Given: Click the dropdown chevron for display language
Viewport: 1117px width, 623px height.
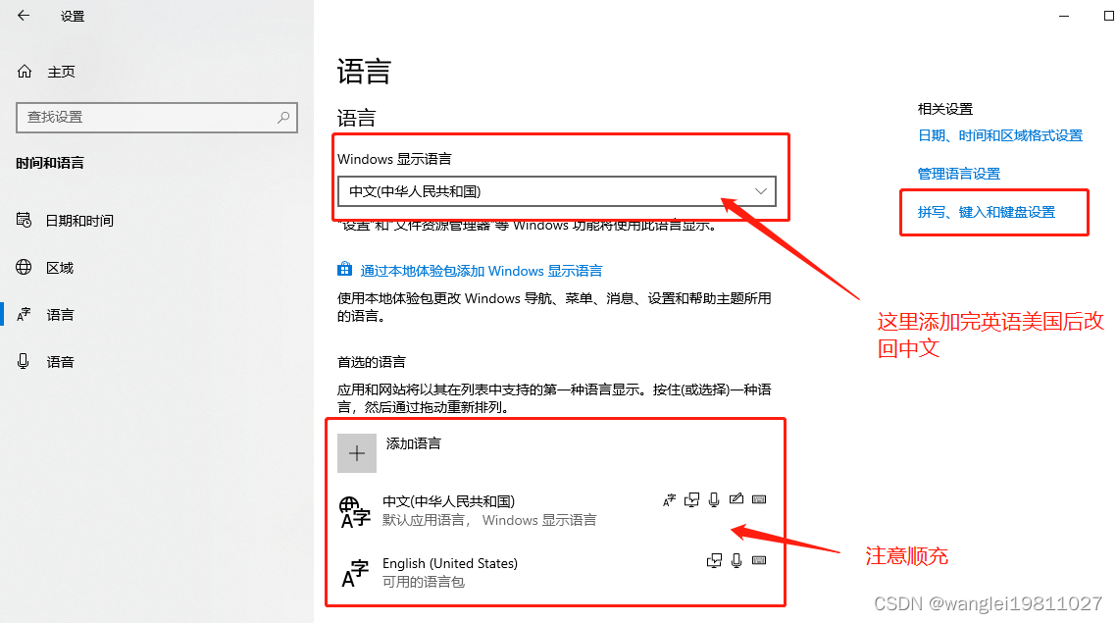Looking at the screenshot, I should point(761,191).
